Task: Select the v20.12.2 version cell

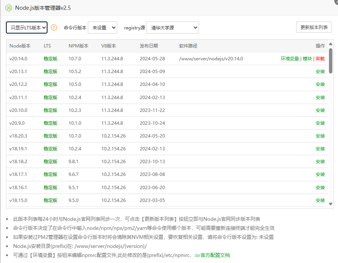Action: [18, 84]
